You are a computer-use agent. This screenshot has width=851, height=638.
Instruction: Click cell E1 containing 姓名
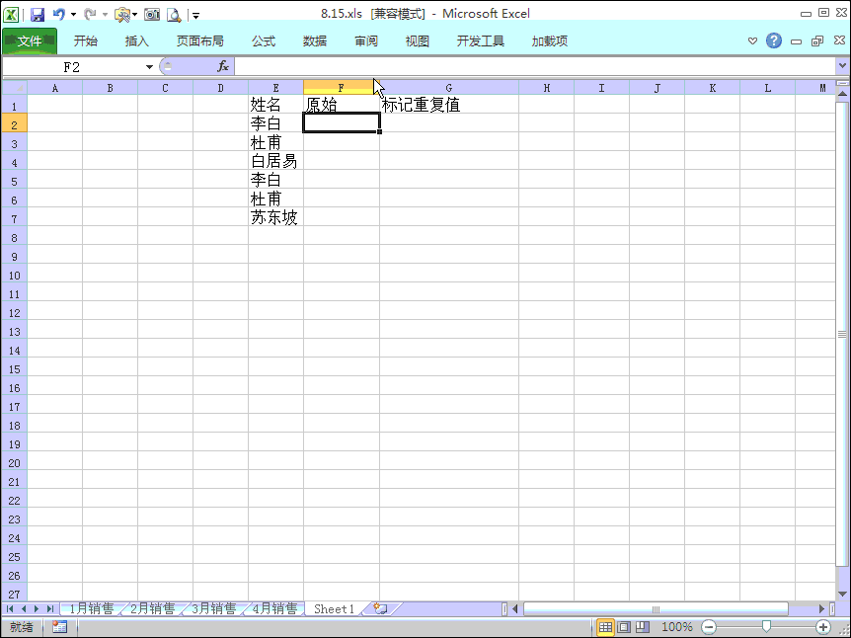(275, 105)
